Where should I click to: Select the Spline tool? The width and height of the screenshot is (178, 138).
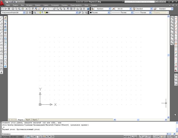pos(1,42)
